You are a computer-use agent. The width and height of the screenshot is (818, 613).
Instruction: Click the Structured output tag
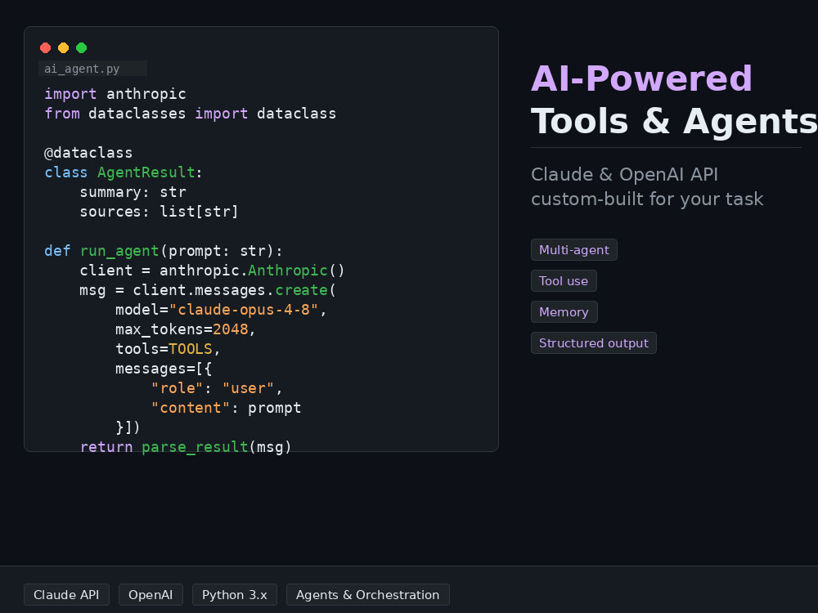pos(594,343)
